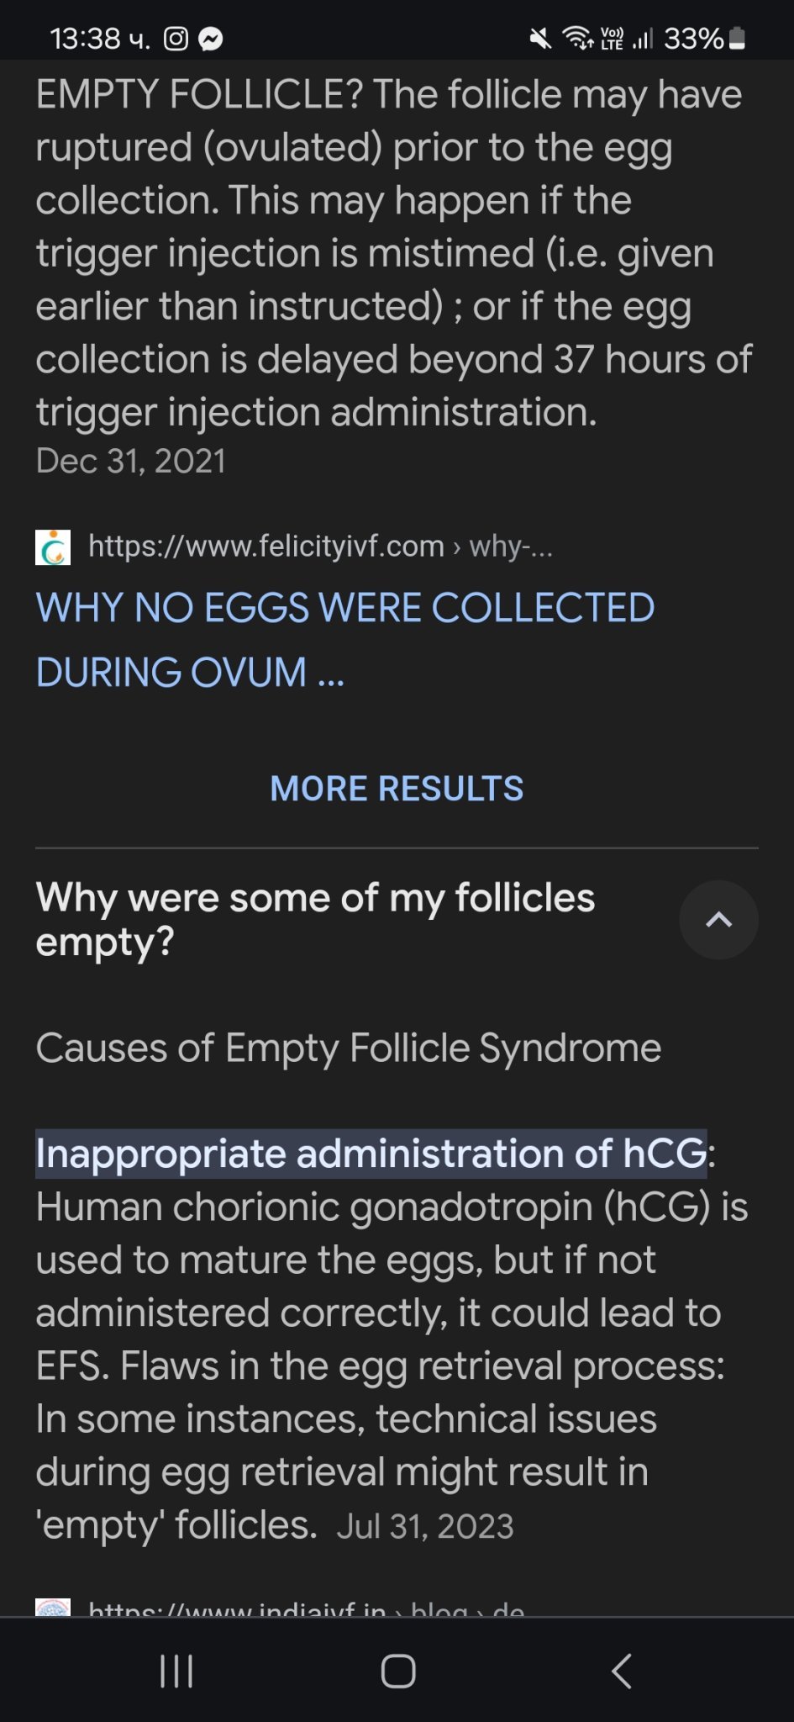Open the indiaivf.in source link

[306, 1607]
